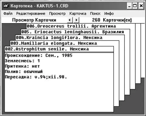Maximize the Картотека window
The height and width of the screenshot is (116, 146).
click(135, 6)
